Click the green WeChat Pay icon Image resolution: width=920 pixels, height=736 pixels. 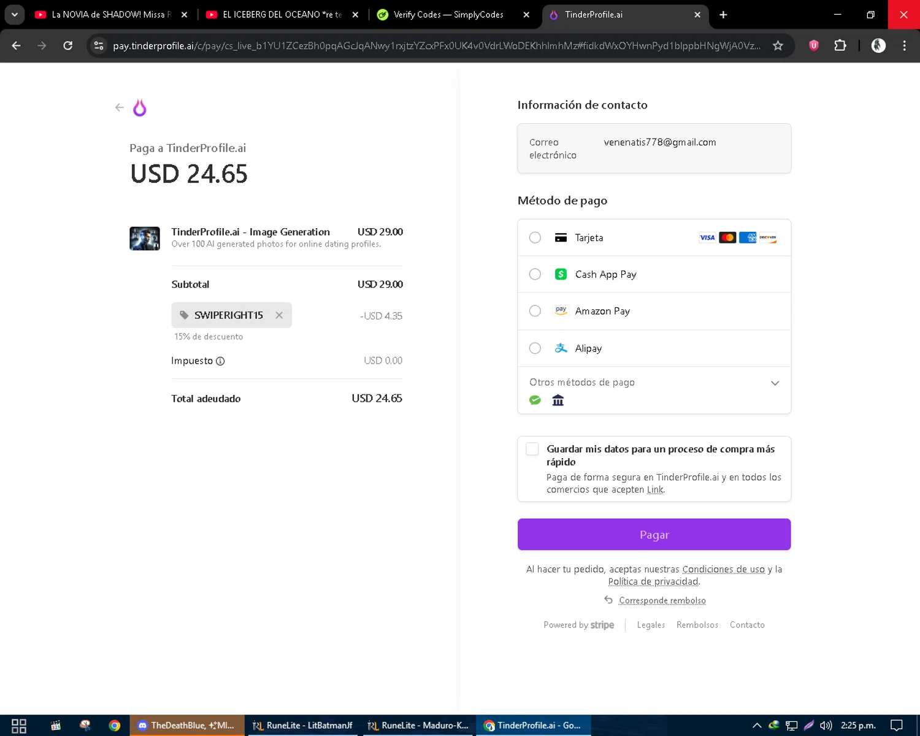coord(535,401)
